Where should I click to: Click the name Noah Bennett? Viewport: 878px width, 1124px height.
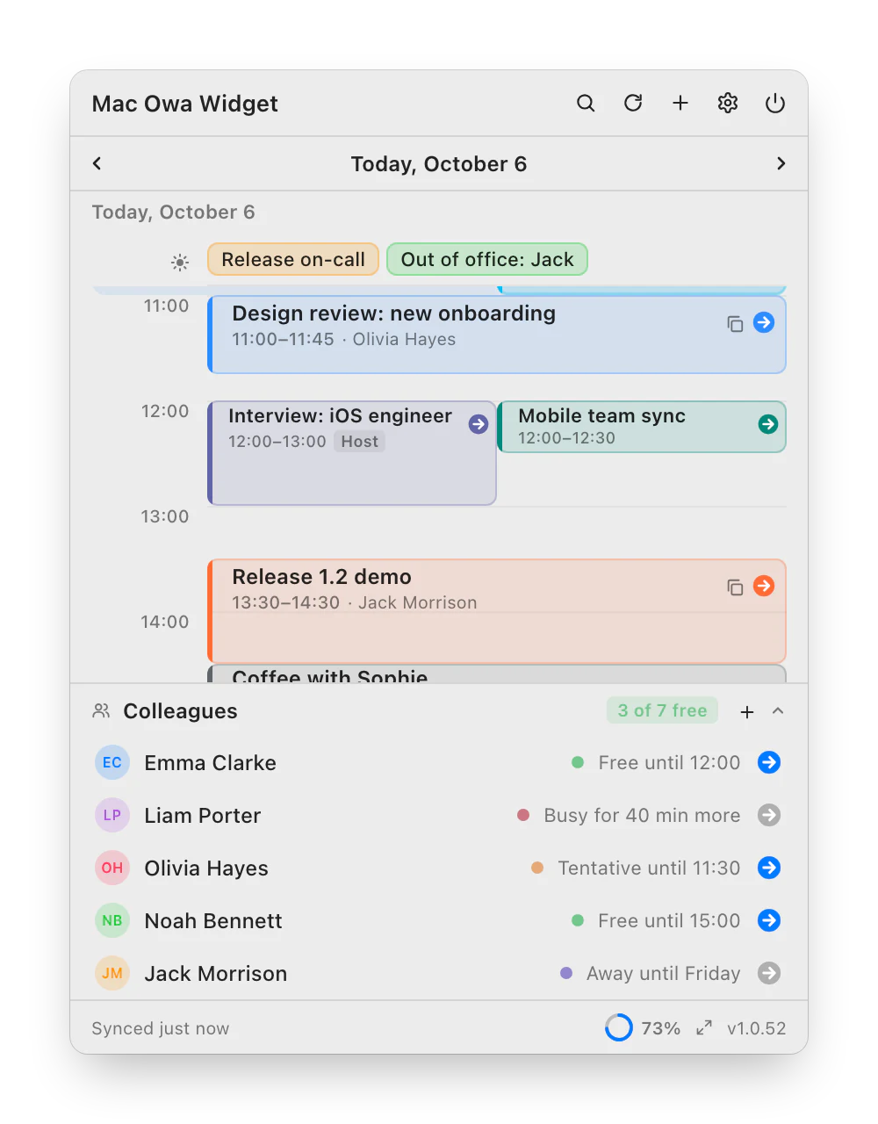tap(213, 921)
